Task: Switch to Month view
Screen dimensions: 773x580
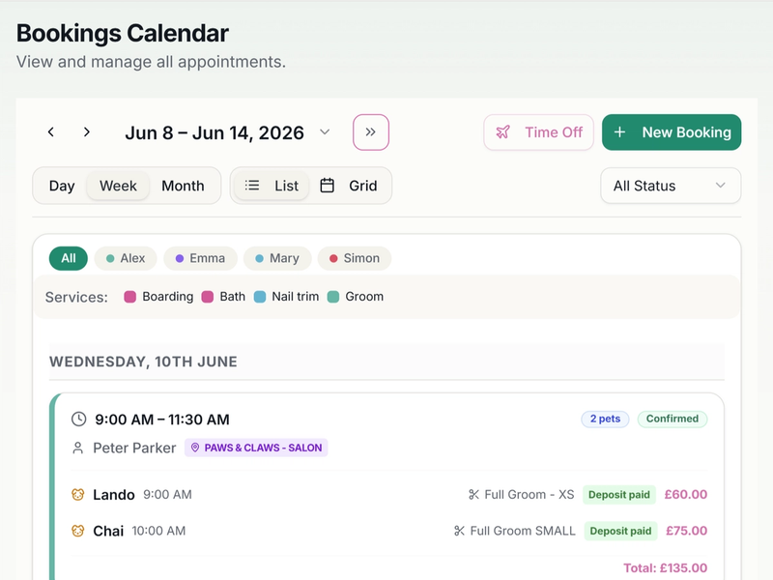Action: pyautogui.click(x=183, y=186)
